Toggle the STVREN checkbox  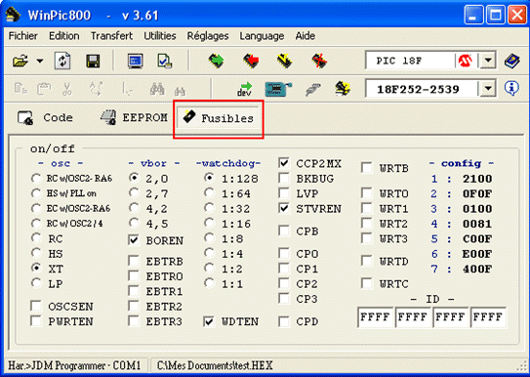pyautogui.click(x=284, y=209)
